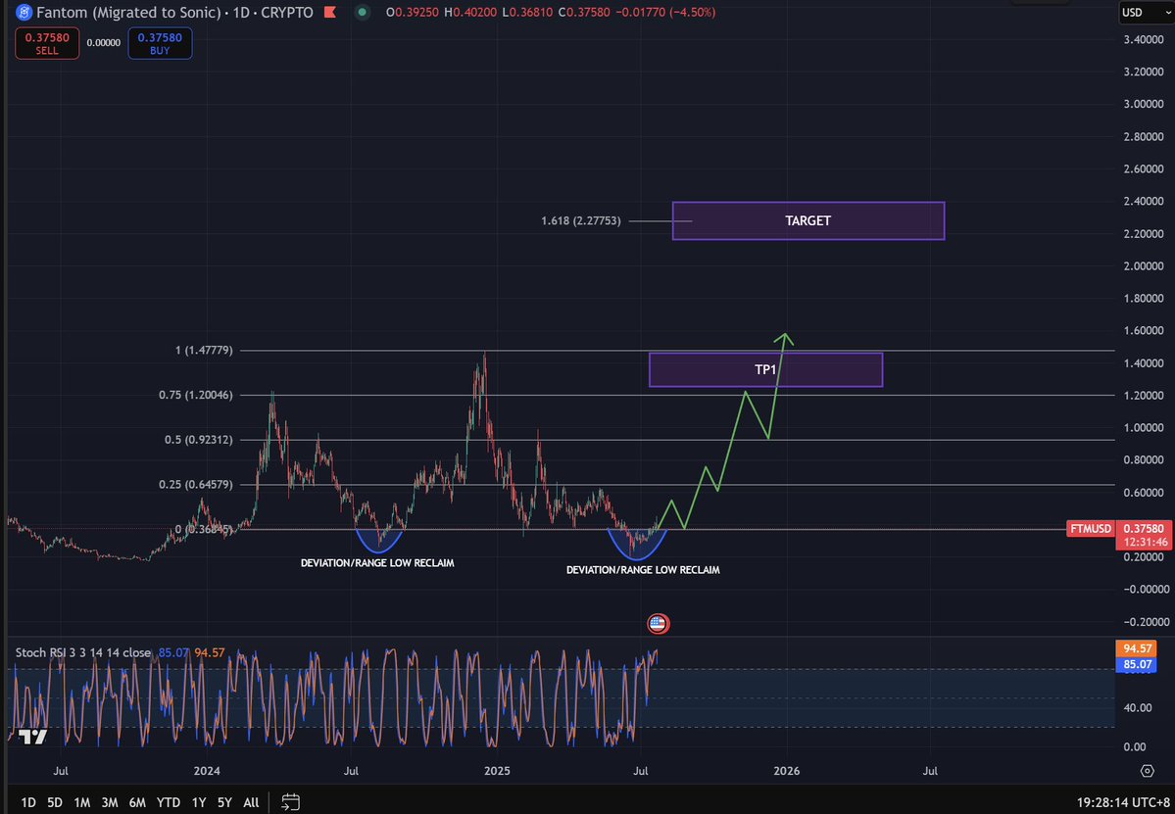Open the 19:28:14 UTC+8 timezone menu
Viewport: 1175px width, 814px height.
tap(1122, 802)
